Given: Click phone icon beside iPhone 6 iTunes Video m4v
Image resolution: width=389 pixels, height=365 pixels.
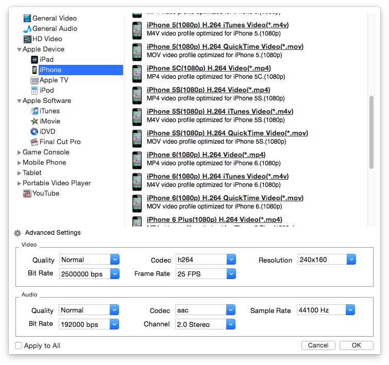Looking at the screenshot, I should [137, 182].
